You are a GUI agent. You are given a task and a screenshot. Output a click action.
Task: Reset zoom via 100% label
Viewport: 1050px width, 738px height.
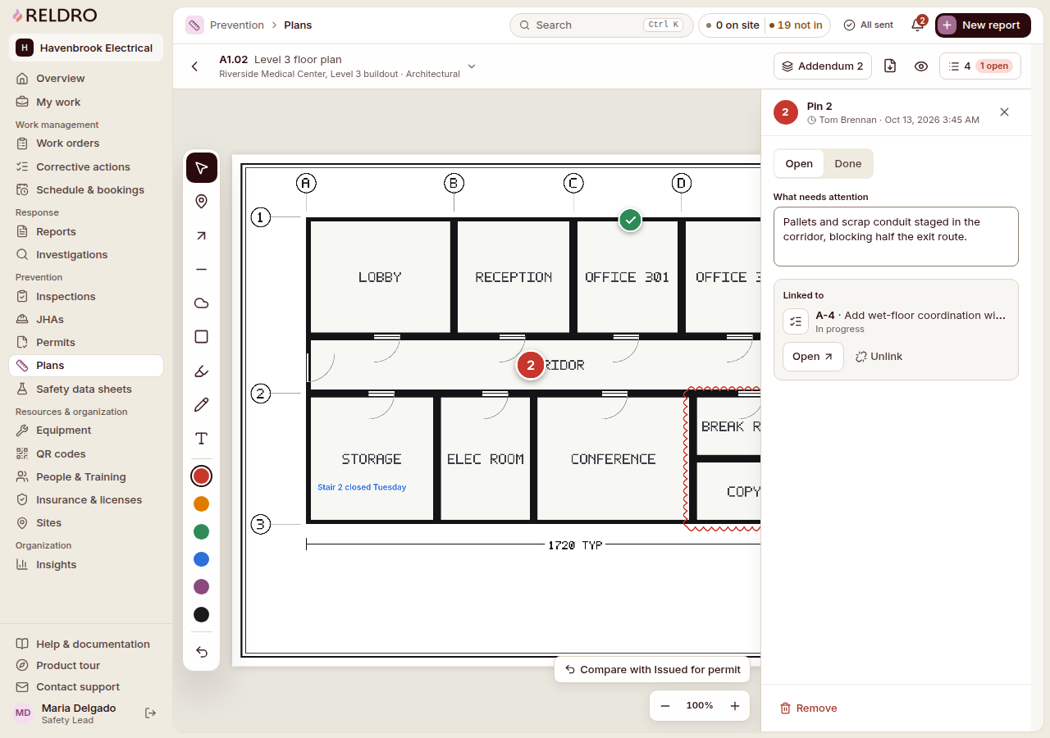[700, 706]
